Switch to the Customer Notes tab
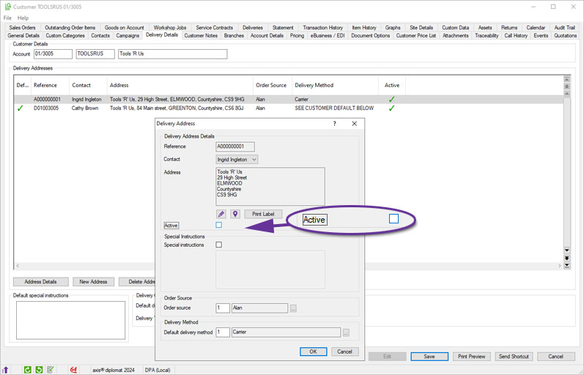This screenshot has width=584, height=375. tap(201, 35)
